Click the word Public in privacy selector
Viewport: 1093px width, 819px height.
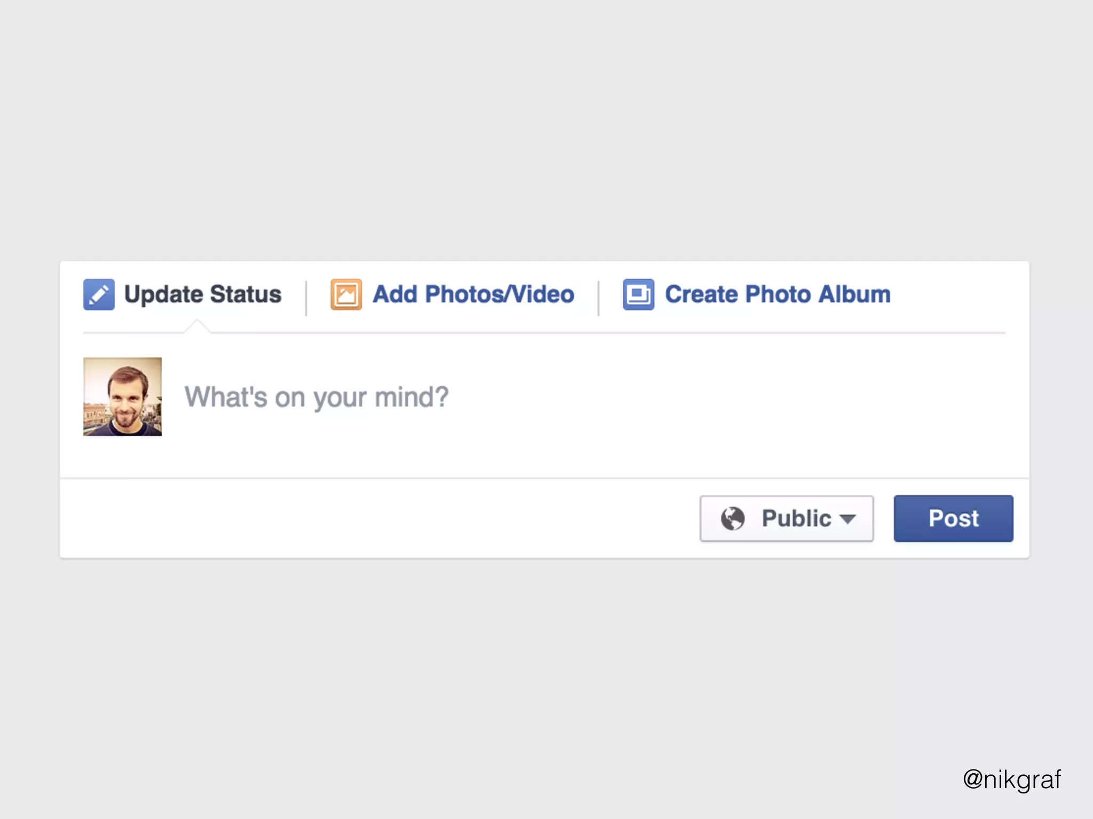click(796, 518)
